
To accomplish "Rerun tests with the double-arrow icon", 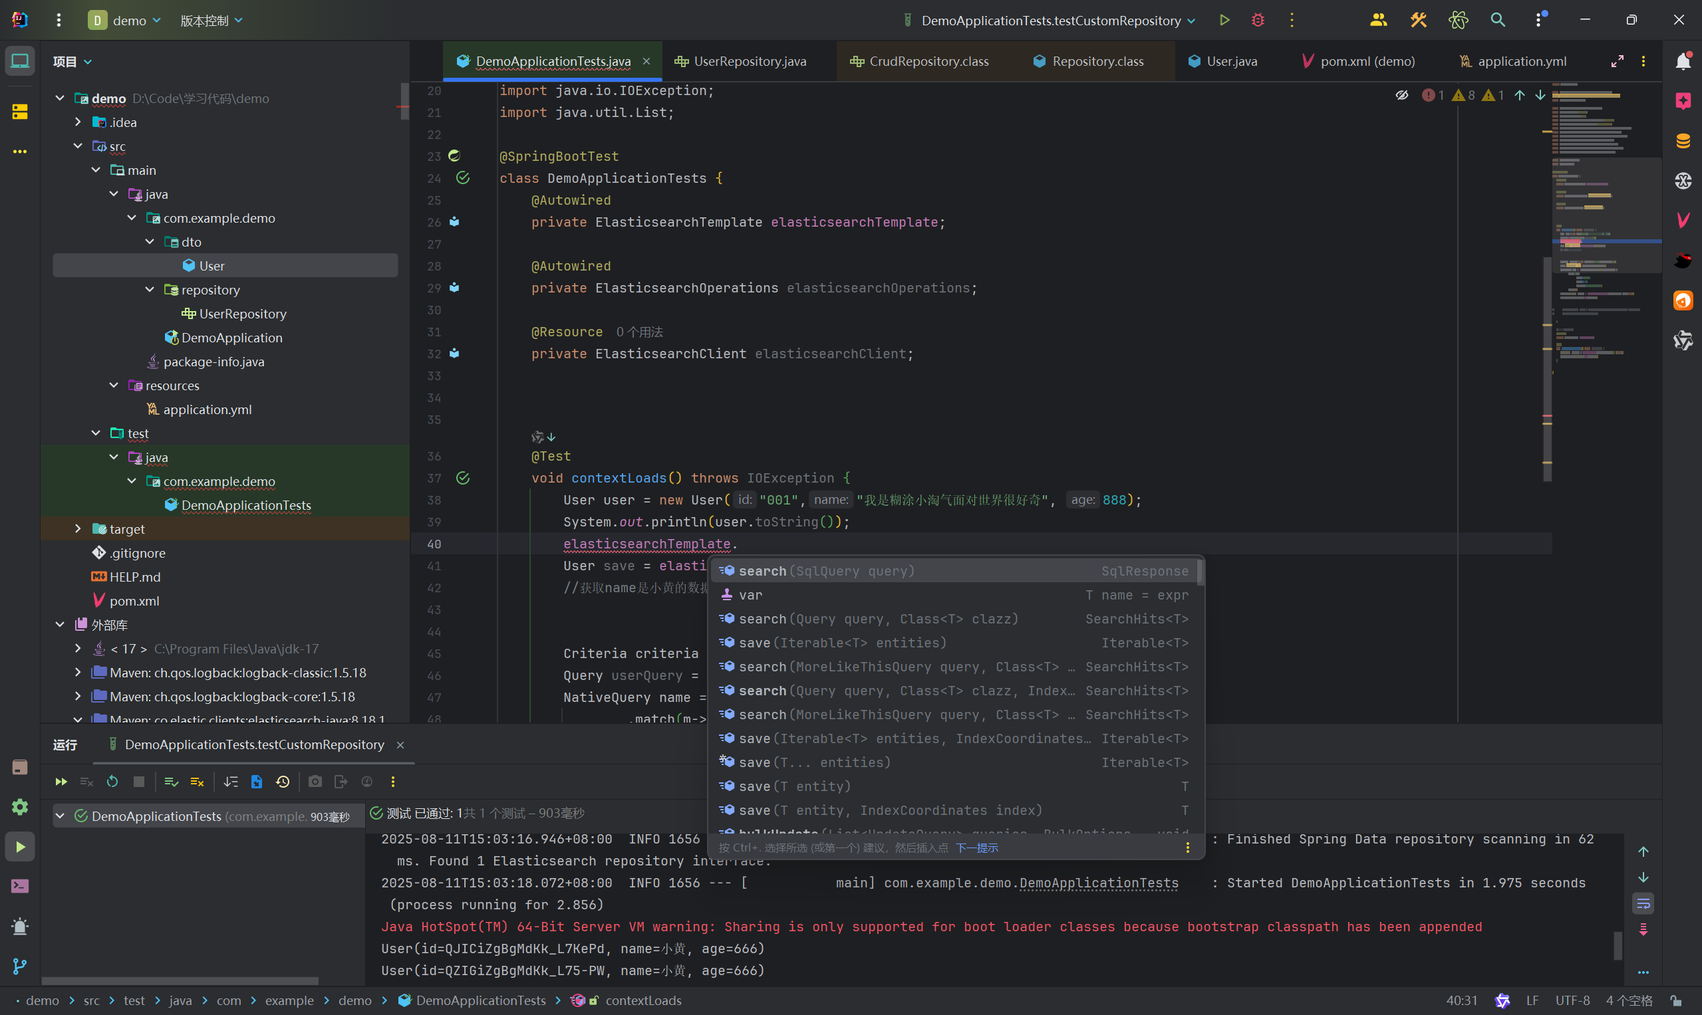I will 61,782.
